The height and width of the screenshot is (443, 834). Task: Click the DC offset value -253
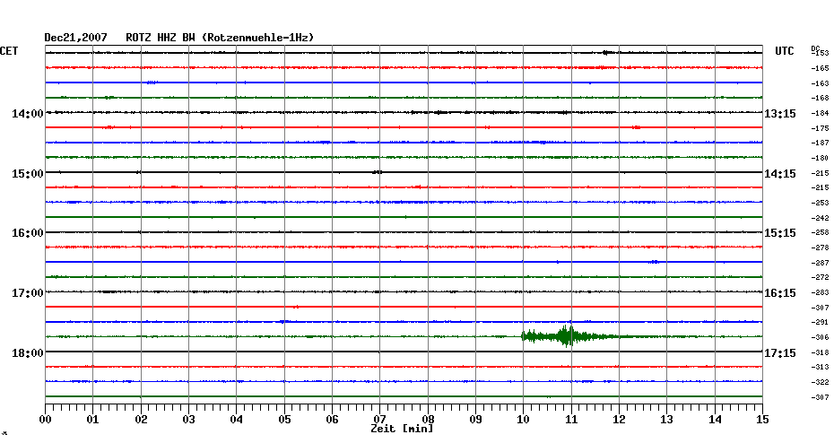[x=821, y=203]
